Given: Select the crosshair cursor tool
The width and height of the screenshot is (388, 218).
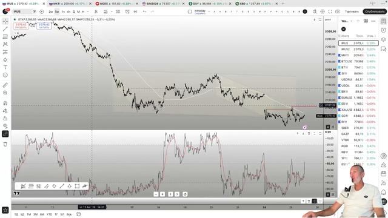Looking at the screenshot, I should 5,21.
